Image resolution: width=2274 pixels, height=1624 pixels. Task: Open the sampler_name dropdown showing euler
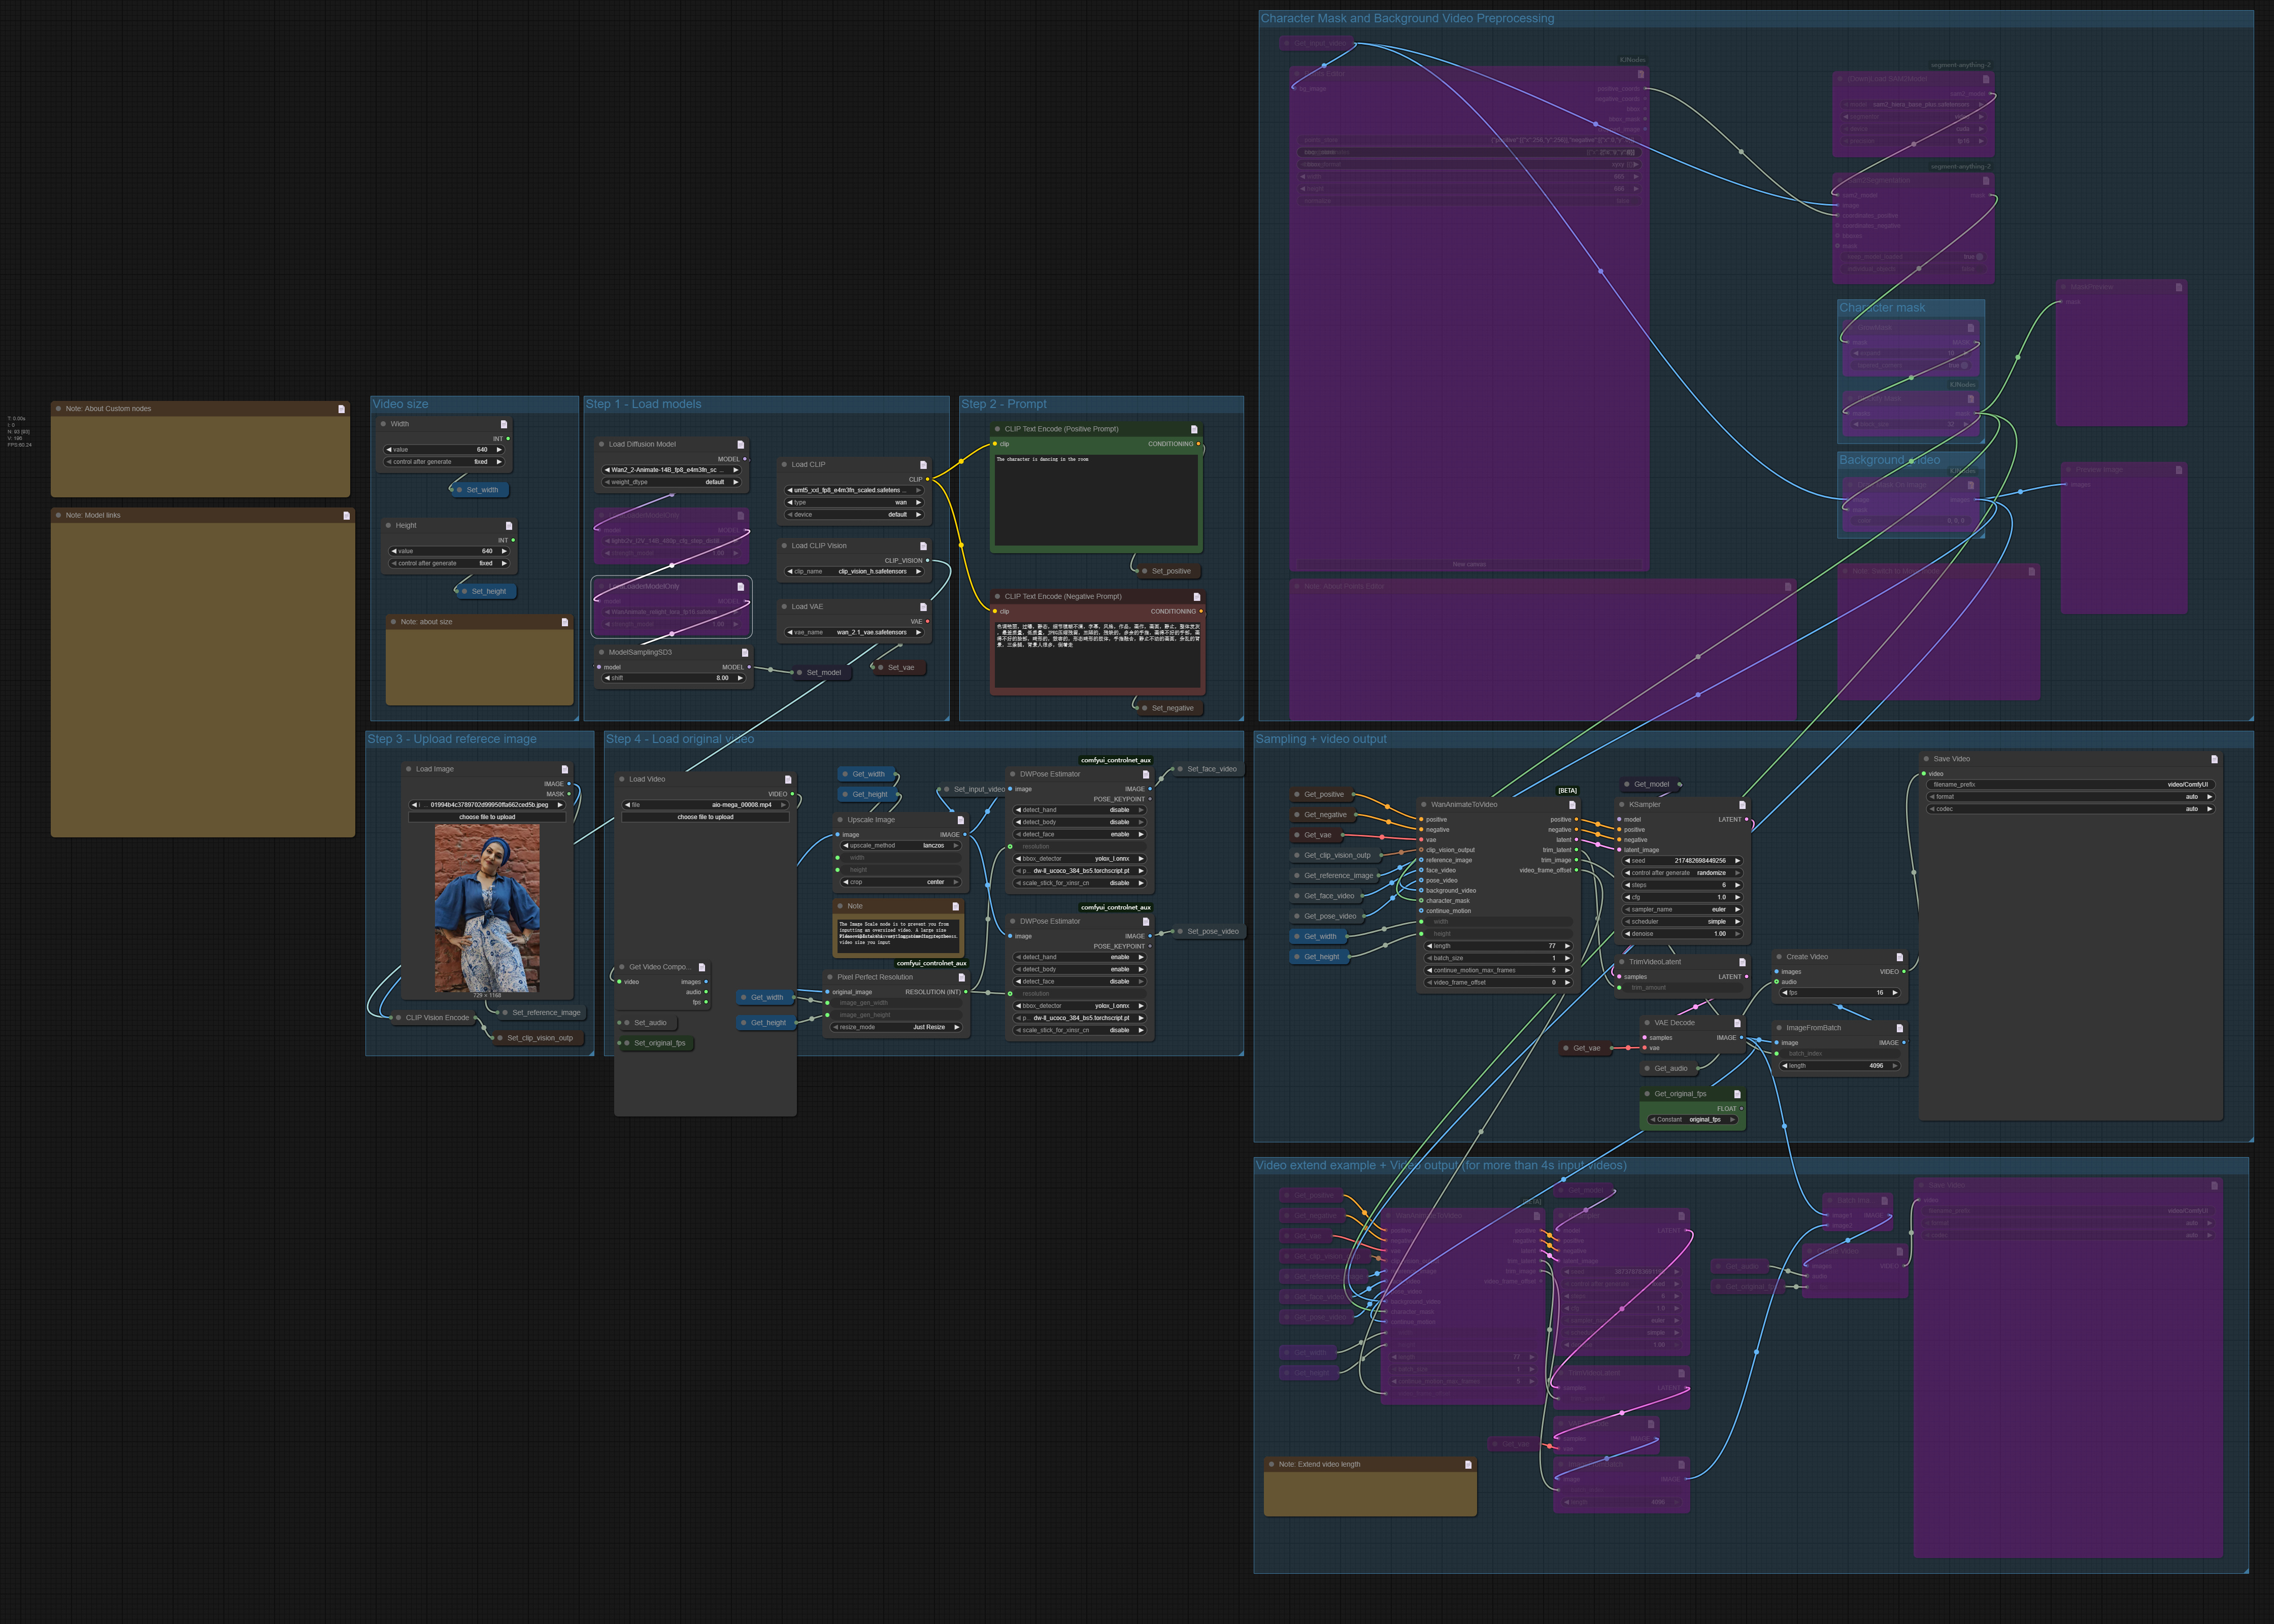[1719, 910]
